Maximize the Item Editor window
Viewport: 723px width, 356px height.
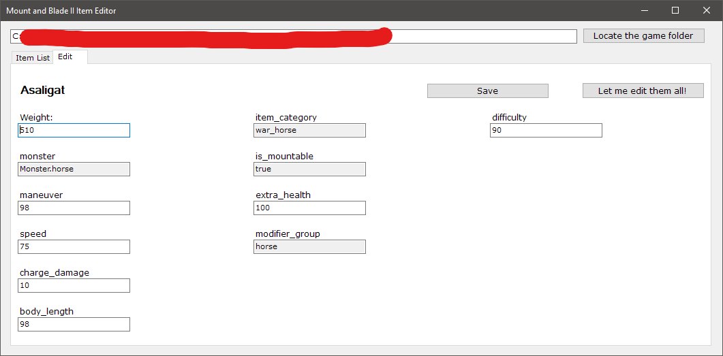point(675,10)
